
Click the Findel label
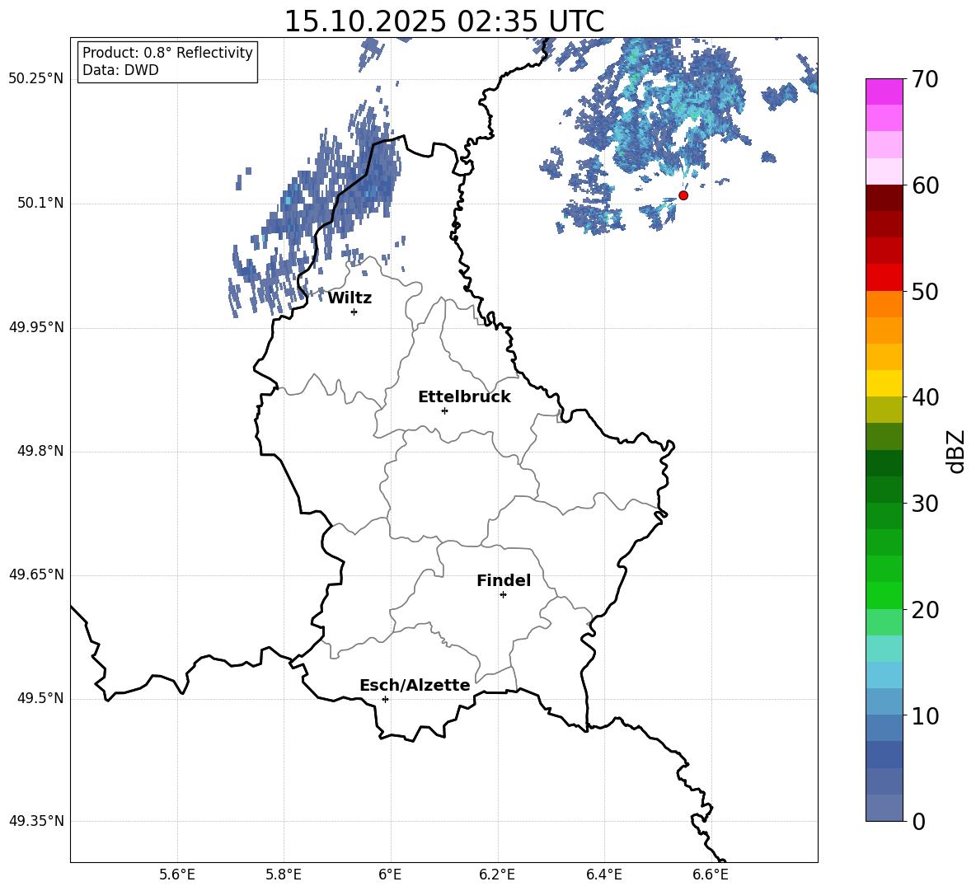tap(504, 580)
